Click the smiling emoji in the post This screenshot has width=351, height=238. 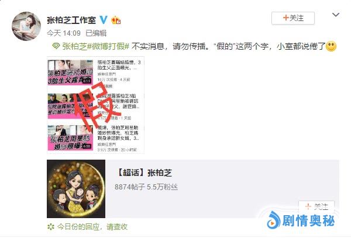pos(331,46)
